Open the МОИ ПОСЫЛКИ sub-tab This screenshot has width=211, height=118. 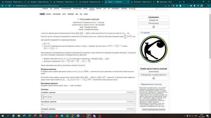click(57, 14)
